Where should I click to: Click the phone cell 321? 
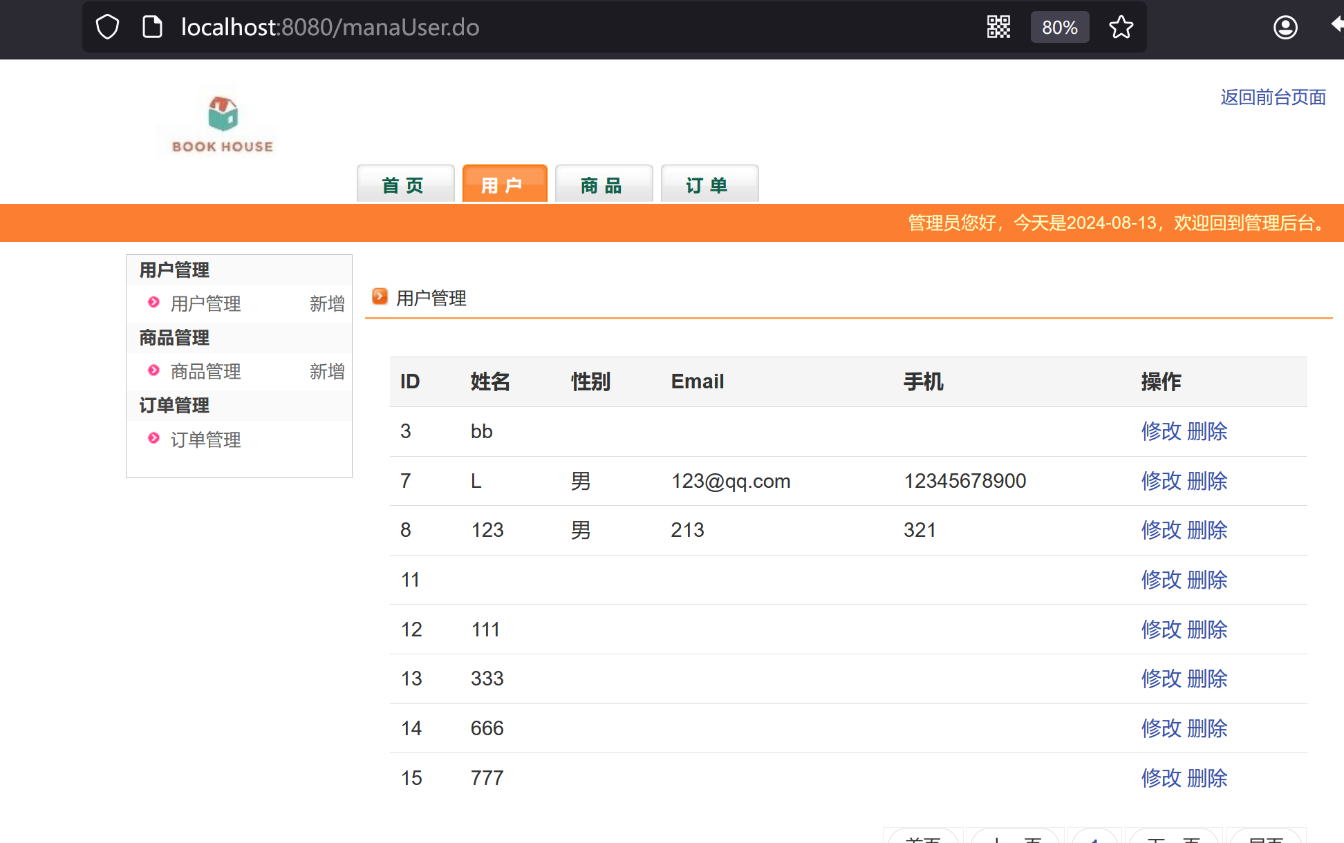coord(920,530)
